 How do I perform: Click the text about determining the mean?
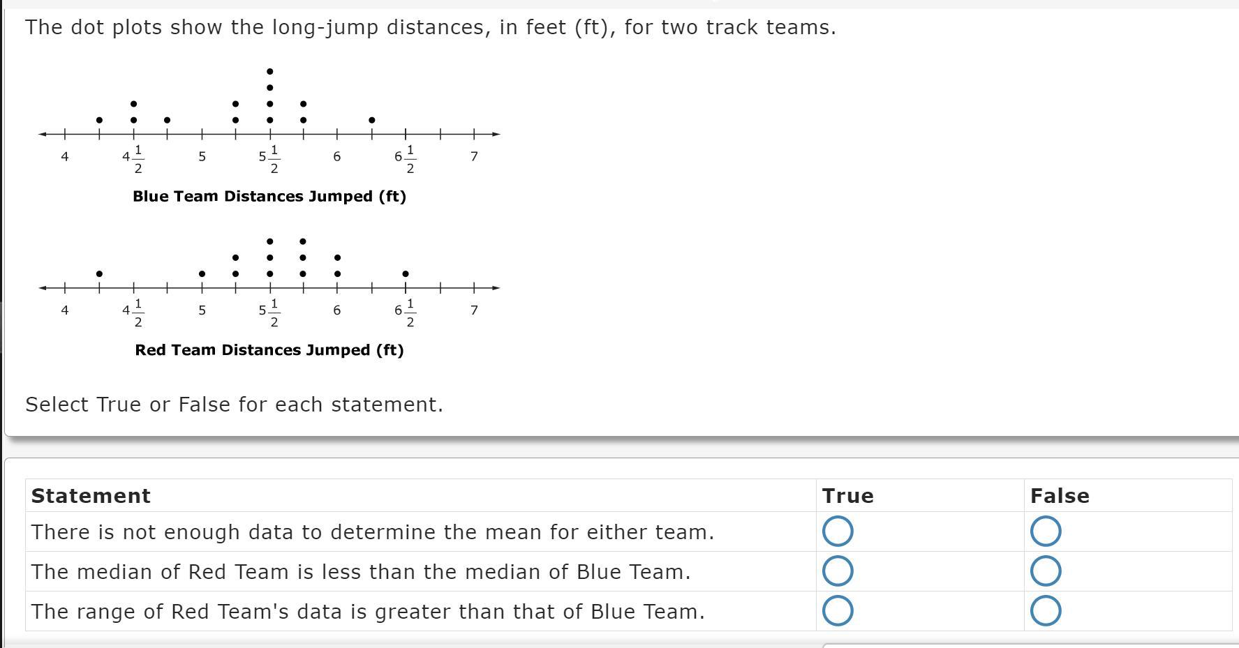372,532
